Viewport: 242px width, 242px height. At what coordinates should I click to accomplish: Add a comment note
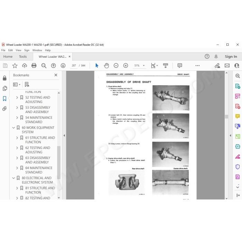pyautogui.click(x=180, y=66)
